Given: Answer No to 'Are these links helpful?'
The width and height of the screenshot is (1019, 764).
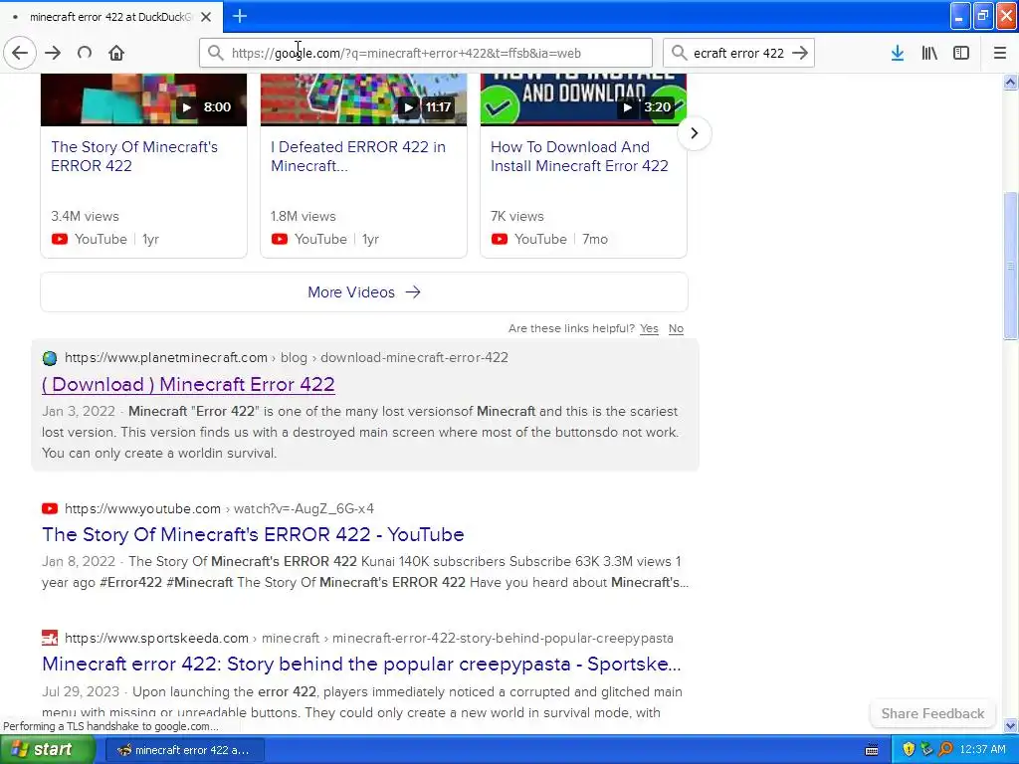Looking at the screenshot, I should point(676,328).
